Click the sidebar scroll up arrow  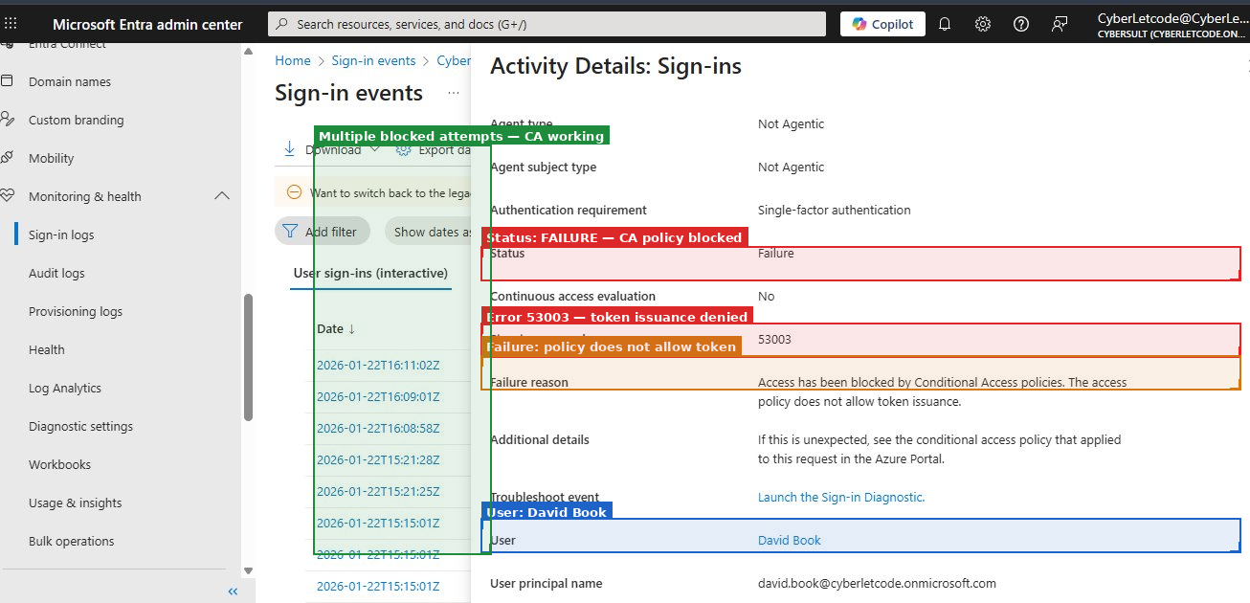249,51
